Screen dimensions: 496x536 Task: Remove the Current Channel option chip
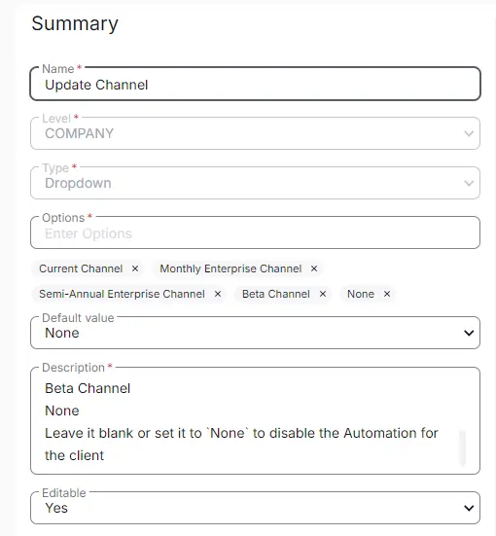[x=135, y=268]
